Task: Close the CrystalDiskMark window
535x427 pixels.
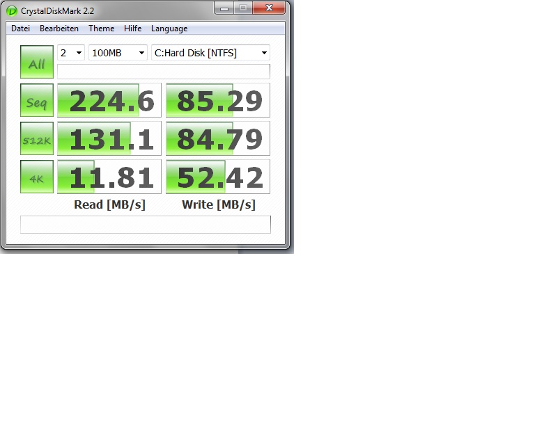Action: pyautogui.click(x=269, y=8)
